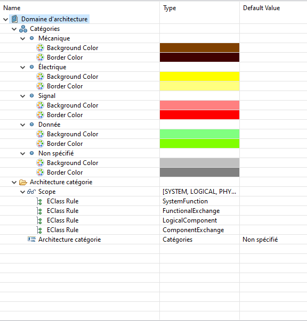The width and height of the screenshot is (307, 321).
Task: Click the Scope glasses icon
Action: 31,192
